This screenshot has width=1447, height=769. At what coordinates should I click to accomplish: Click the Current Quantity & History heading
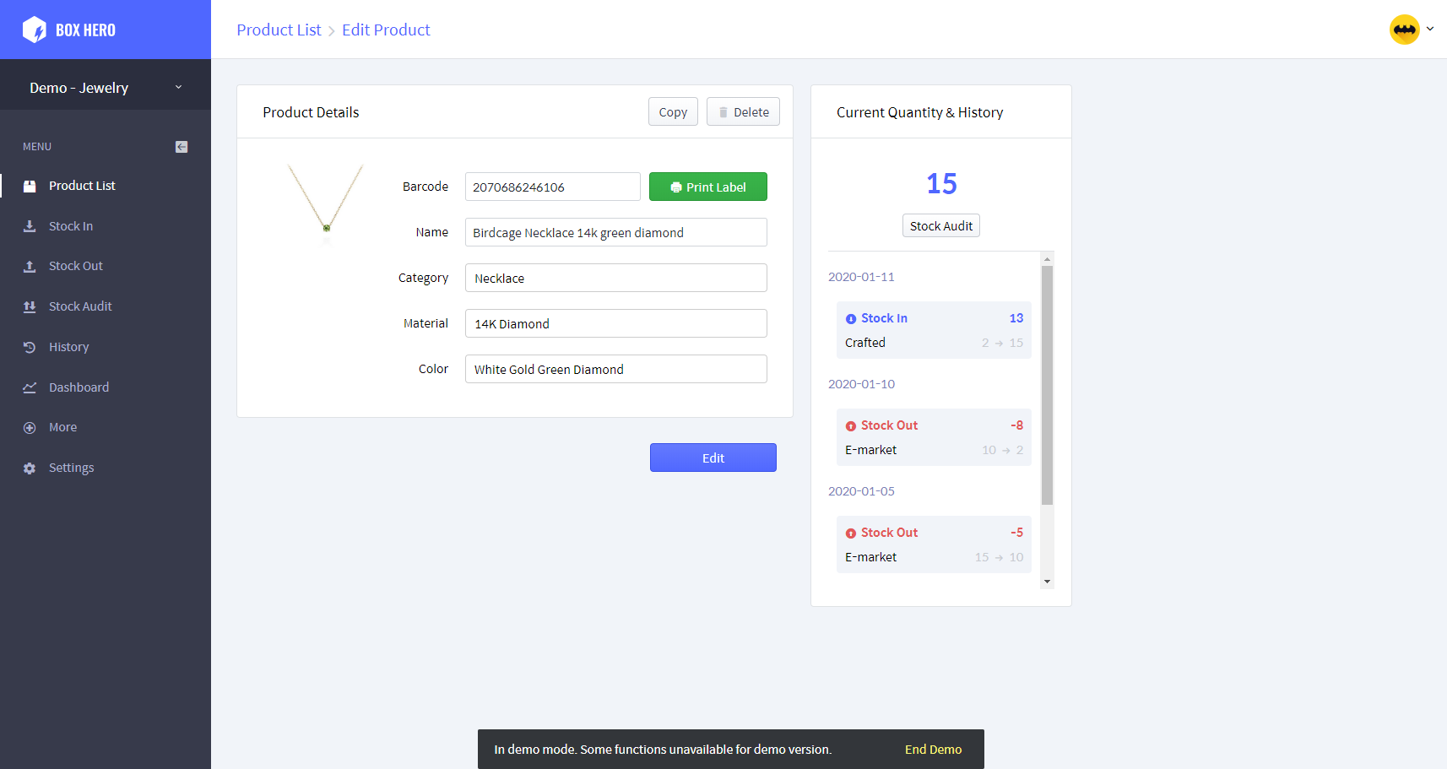coord(920,112)
